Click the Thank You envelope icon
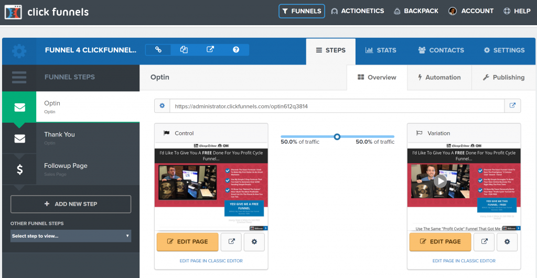 pyautogui.click(x=19, y=138)
